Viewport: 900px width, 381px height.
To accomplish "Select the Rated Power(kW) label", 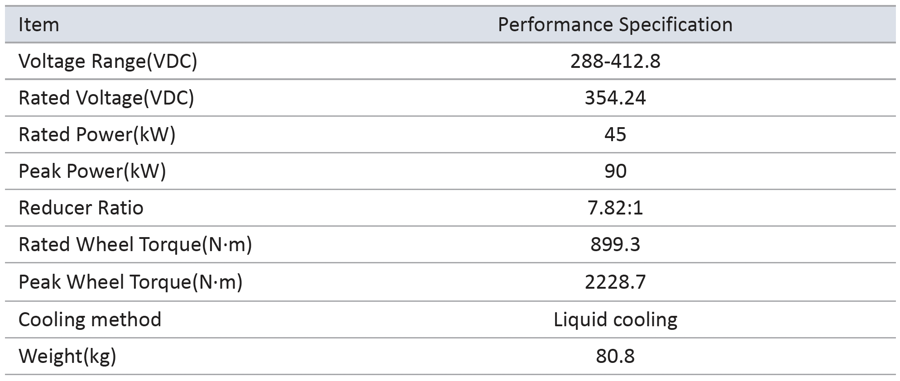I will (97, 135).
